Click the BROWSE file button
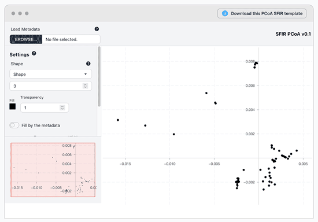318x222 pixels. 26,39
